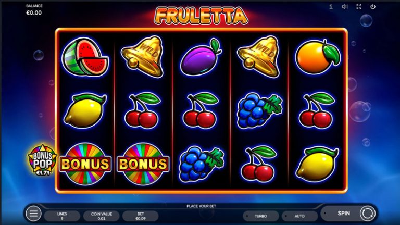Enable TURBO mode
This screenshot has height=225, width=400.
(261, 216)
